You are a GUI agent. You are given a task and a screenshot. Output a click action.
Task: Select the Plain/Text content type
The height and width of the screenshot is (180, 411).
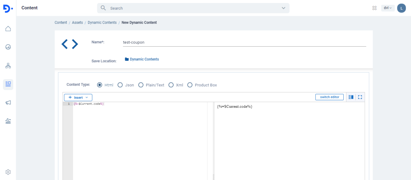click(141, 85)
